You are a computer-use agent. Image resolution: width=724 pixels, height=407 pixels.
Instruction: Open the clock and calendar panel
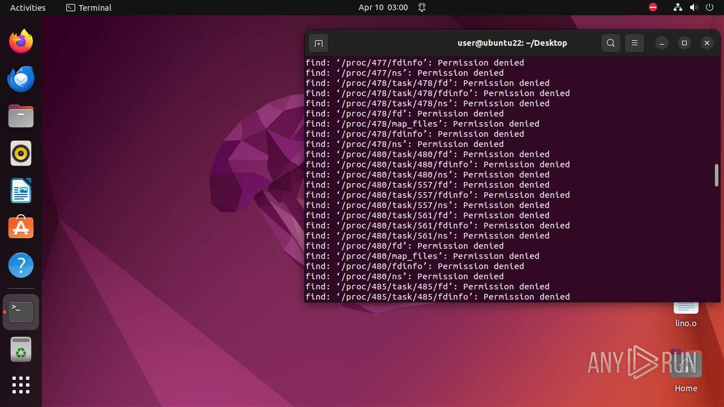click(x=383, y=7)
